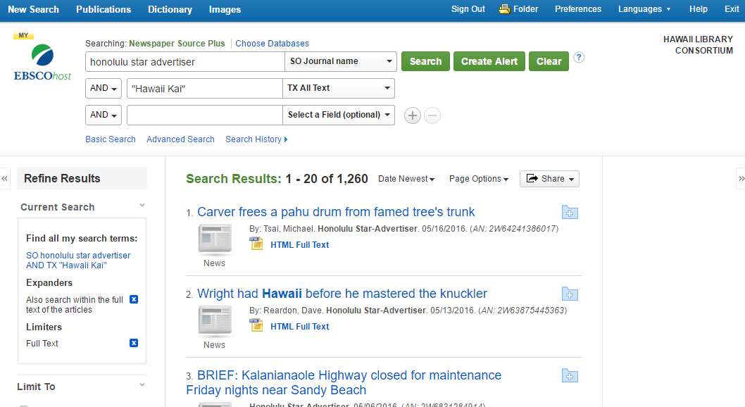
Task: Focus the honolulu star advertiser search field
Action: pos(185,62)
